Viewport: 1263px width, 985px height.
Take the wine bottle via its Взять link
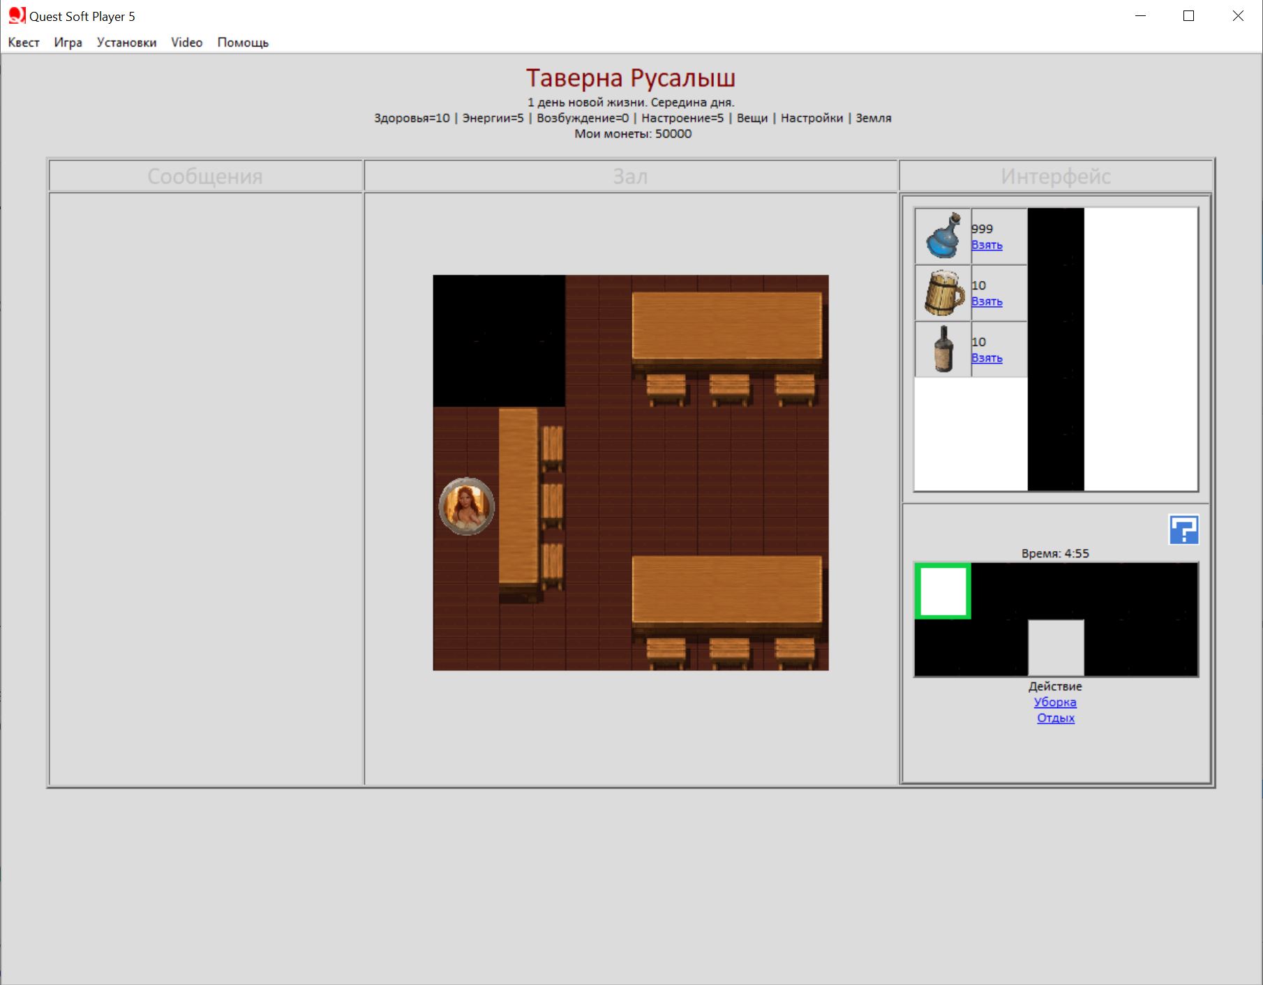pos(987,358)
